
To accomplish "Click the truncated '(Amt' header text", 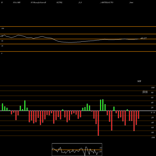I will pos(131,2).
